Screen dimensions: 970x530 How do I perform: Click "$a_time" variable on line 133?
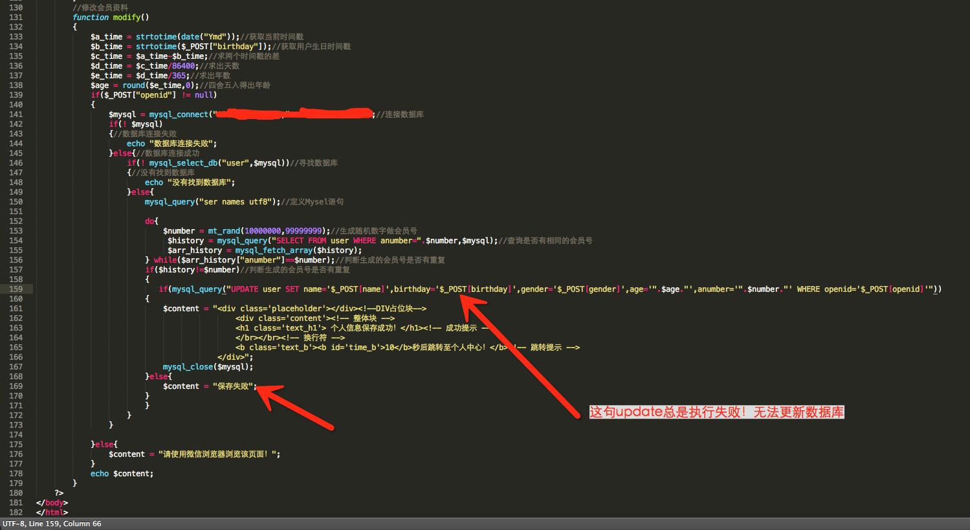[x=106, y=37]
